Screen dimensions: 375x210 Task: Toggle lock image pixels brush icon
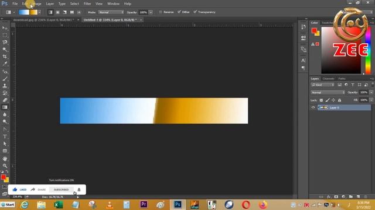pyautogui.click(x=328, y=100)
